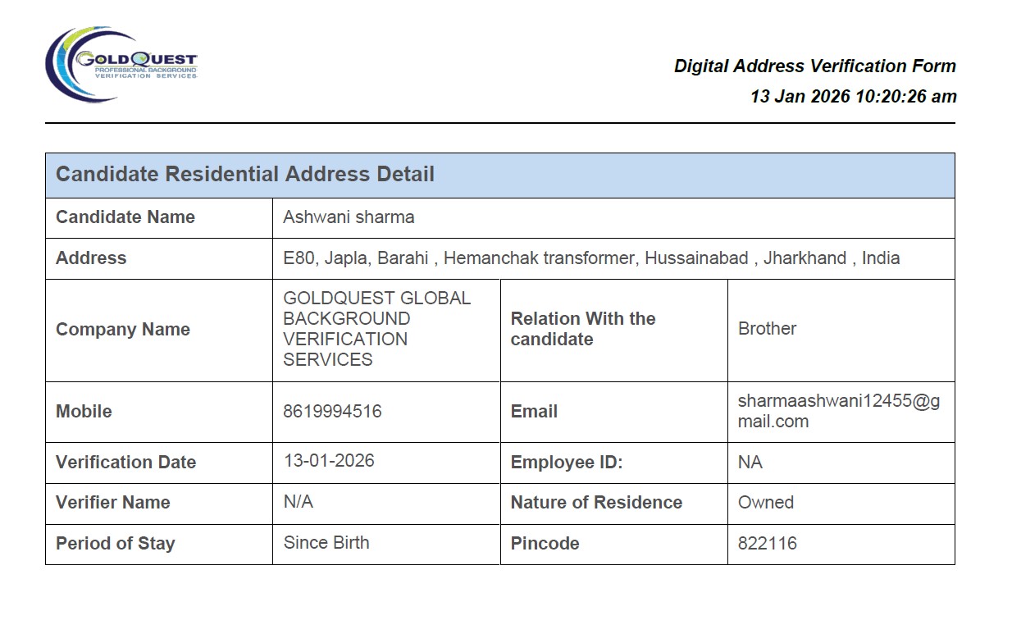
Task: Click the Employee ID label
Action: tap(567, 463)
